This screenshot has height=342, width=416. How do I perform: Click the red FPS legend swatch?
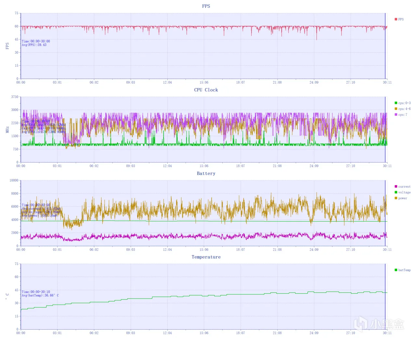(396, 19)
